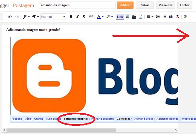
Task: Apply strikethrough ABC formatting
Action: click(91, 17)
